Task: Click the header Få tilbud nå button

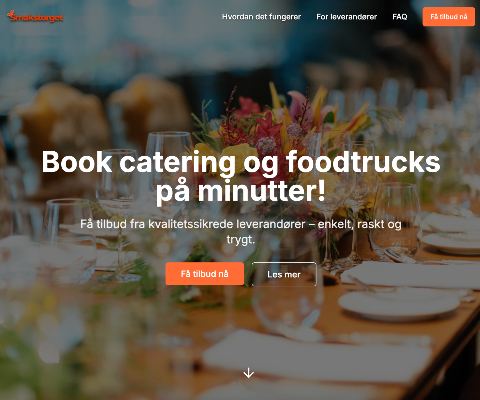Action: pos(449,17)
